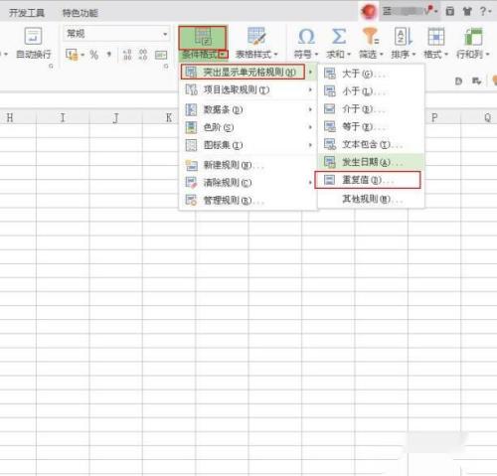
Task: Click the Filter (筛选) funnel icon
Action: (x=371, y=36)
